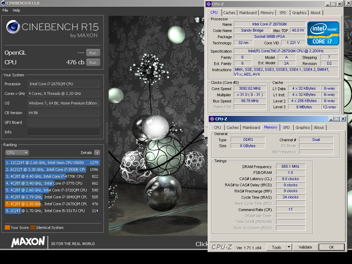The image size is (352, 264).
Task: Select ranking entry Core i7-4770K
Action: [x=52, y=176]
